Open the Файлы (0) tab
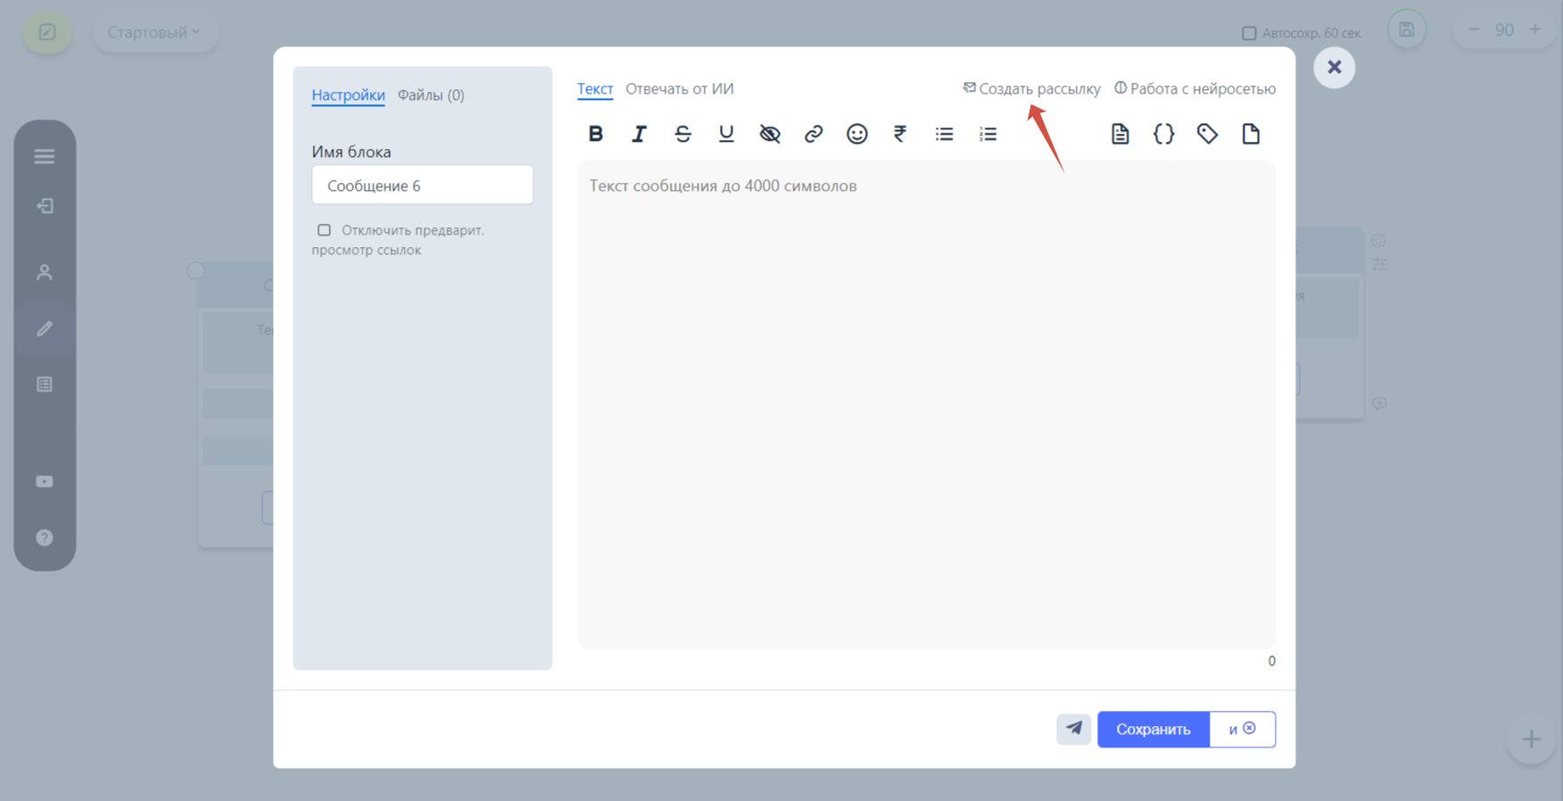Screen dimensions: 1563x801 tap(431, 95)
